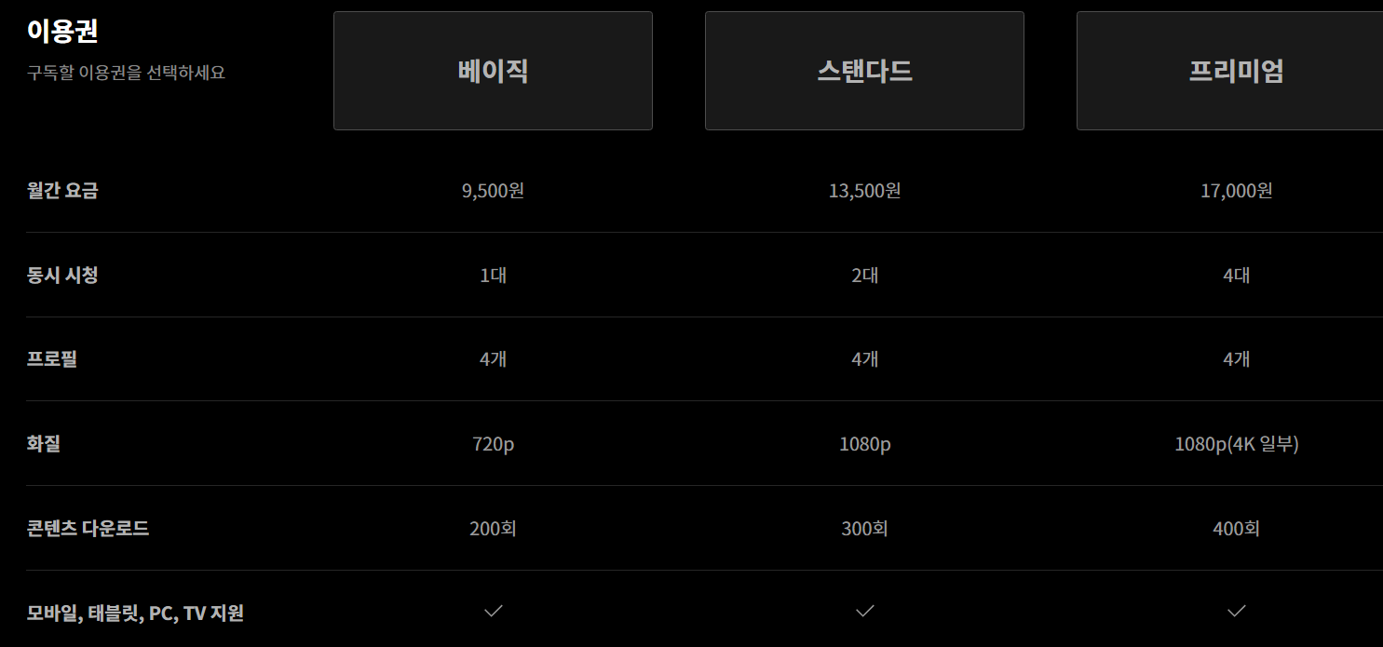Click the 9,500원 monthly price

(x=492, y=190)
